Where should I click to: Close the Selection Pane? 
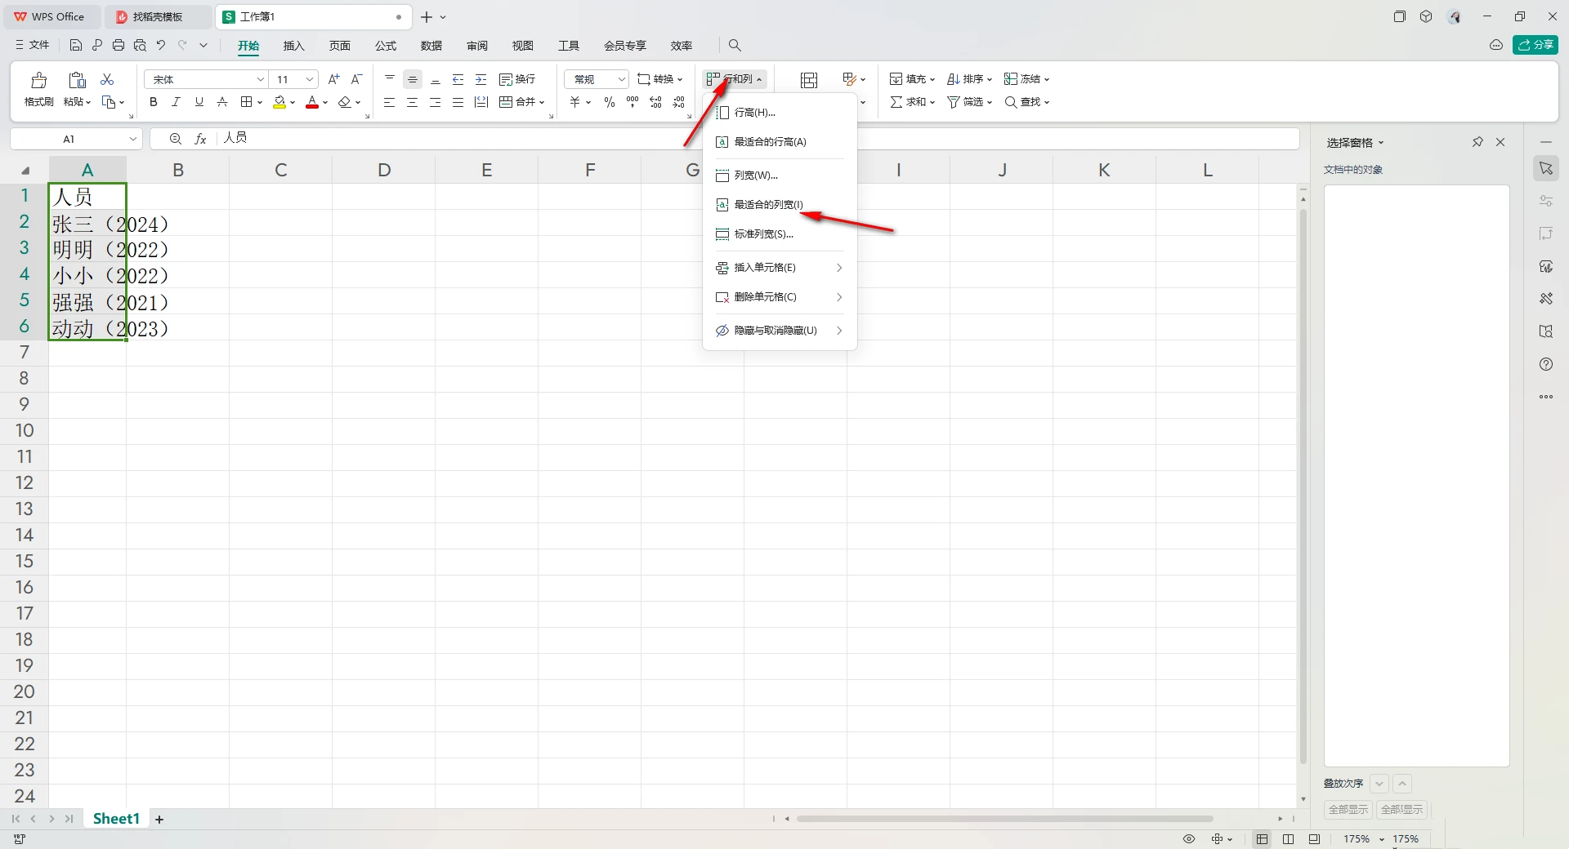click(x=1500, y=142)
